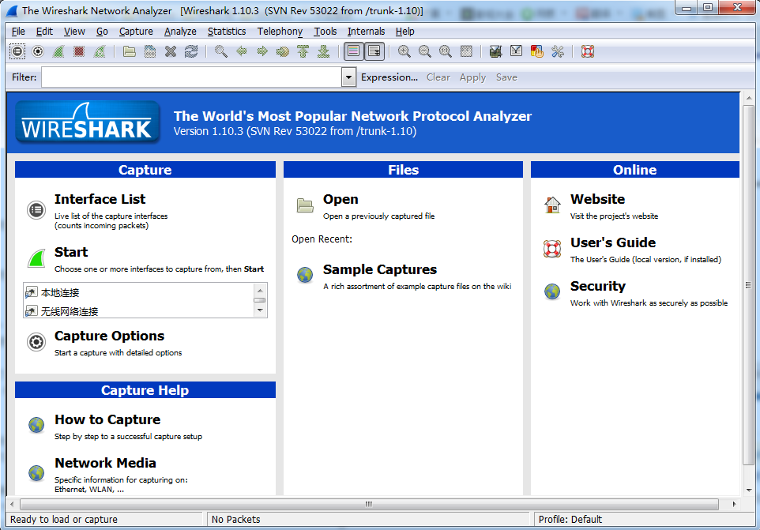The width and height of the screenshot is (760, 530).
Task: Open the Tools menu
Action: pyautogui.click(x=325, y=32)
